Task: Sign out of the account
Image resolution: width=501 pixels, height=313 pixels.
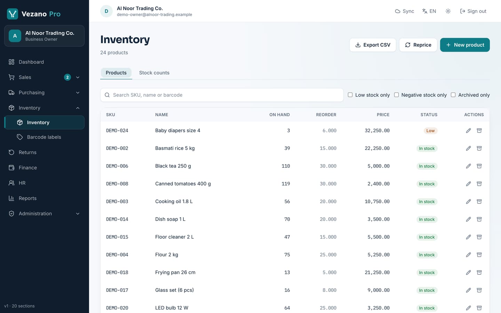Action: [473, 11]
